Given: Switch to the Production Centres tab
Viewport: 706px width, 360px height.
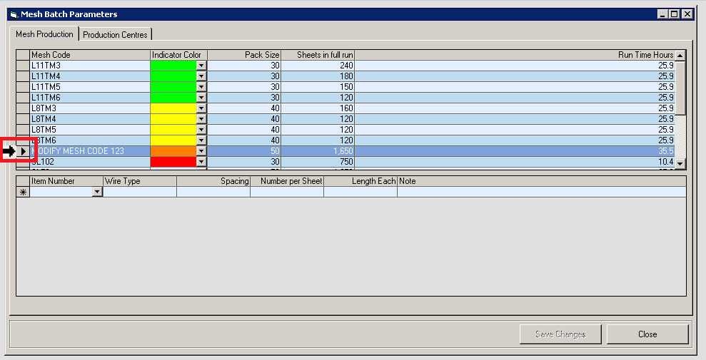Looking at the screenshot, I should (115, 35).
